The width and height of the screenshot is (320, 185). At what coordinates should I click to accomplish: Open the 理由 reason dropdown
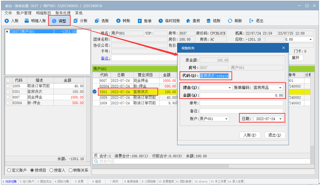[x=230, y=88]
